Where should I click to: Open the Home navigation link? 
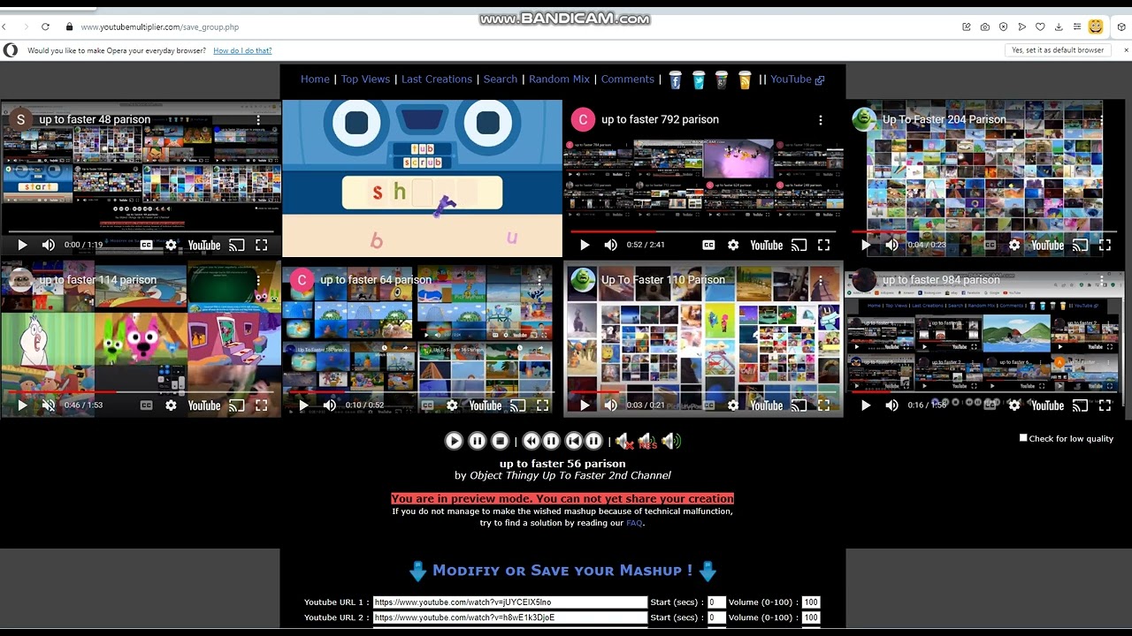(x=315, y=79)
